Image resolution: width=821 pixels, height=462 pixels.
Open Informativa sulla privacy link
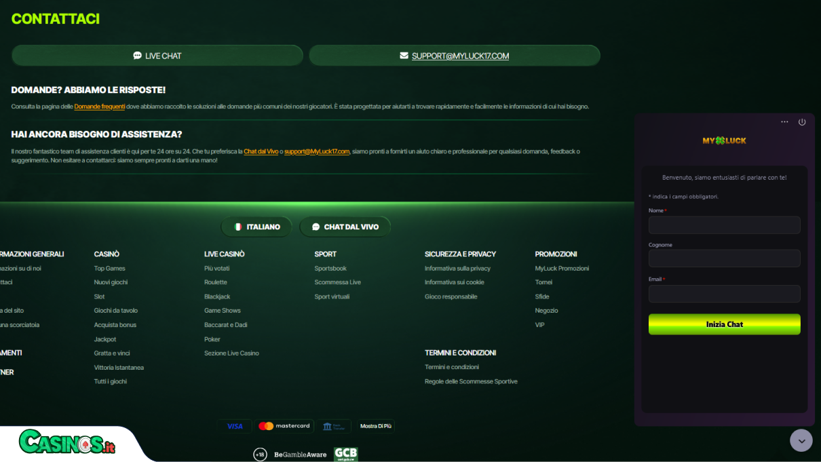[457, 268]
